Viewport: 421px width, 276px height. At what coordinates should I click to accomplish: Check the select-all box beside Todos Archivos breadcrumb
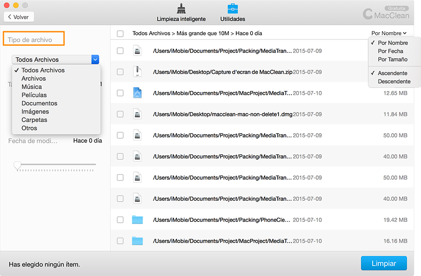[x=120, y=34]
